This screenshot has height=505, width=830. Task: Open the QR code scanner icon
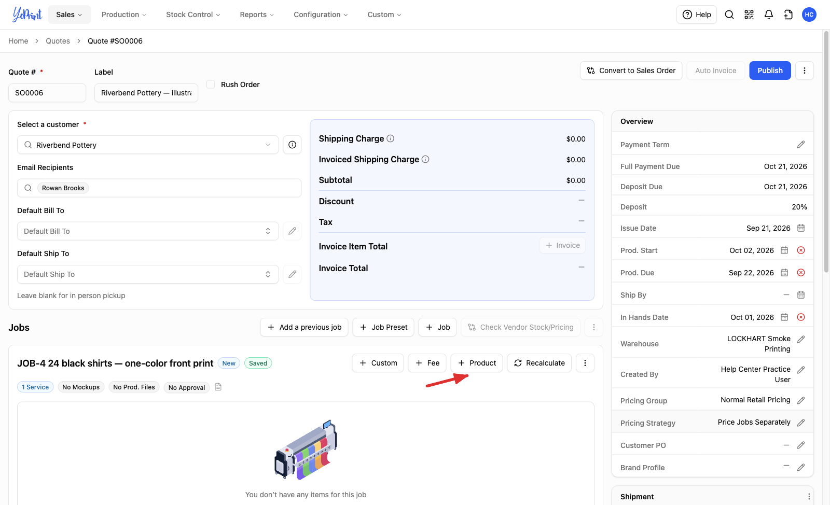pyautogui.click(x=749, y=15)
